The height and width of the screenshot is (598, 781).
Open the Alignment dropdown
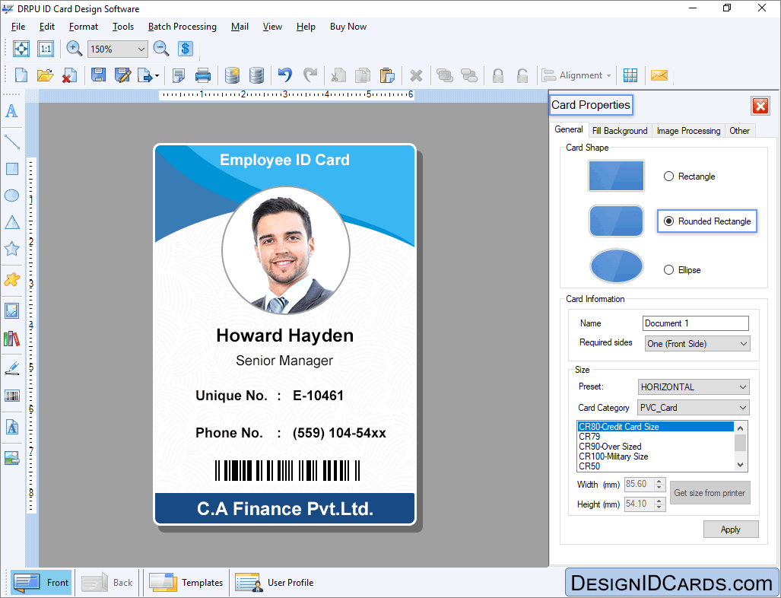point(576,75)
